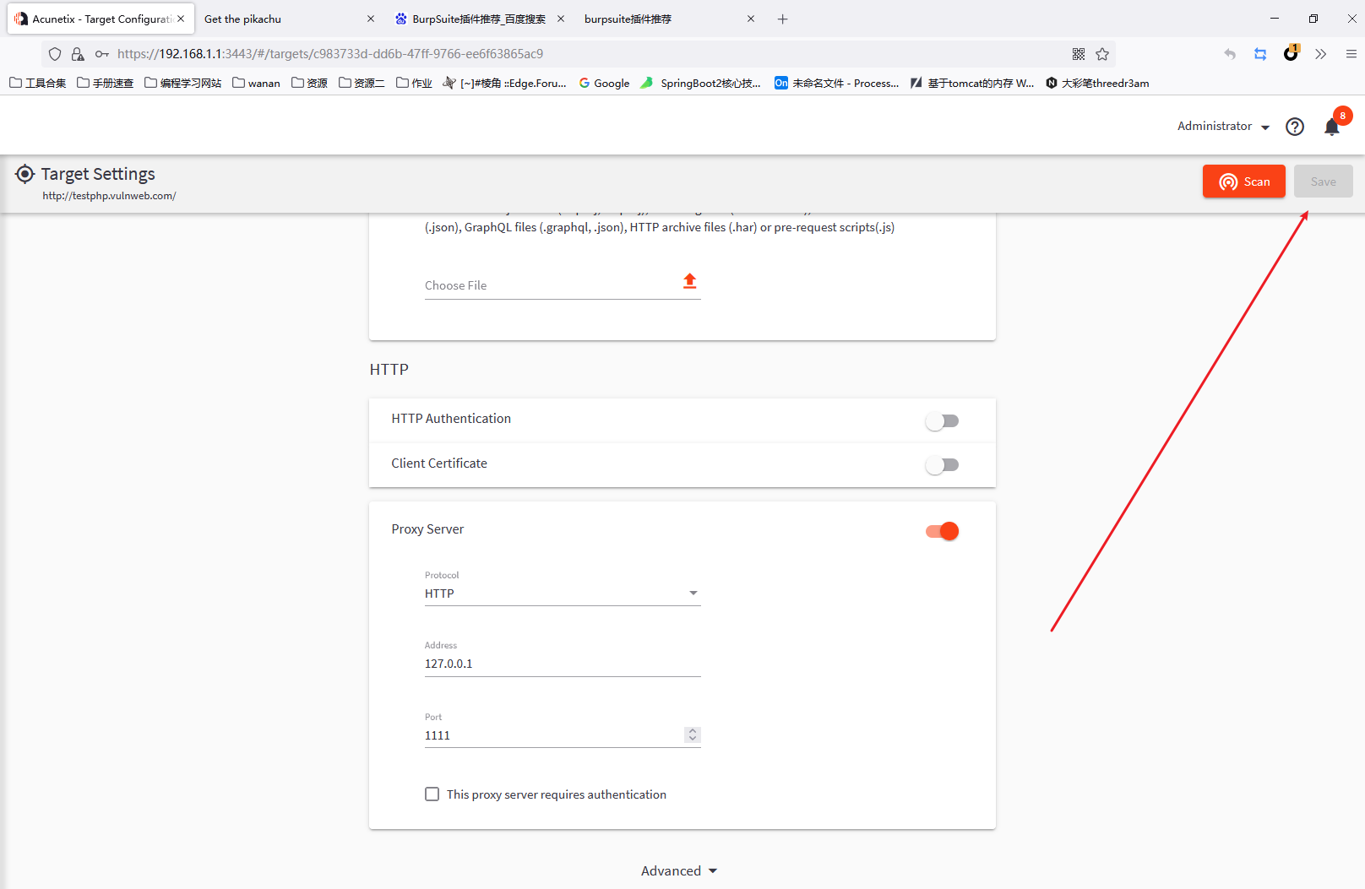Close the burpsuite插件推荐 tab
Viewport: 1365px width, 889px height.
coord(751,19)
